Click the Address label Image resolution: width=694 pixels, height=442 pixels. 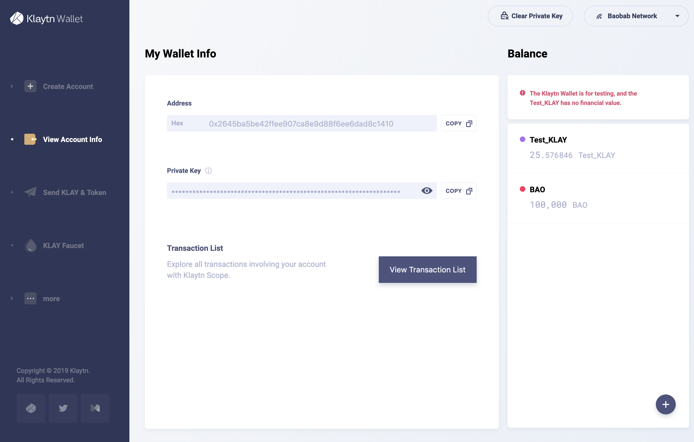click(179, 103)
